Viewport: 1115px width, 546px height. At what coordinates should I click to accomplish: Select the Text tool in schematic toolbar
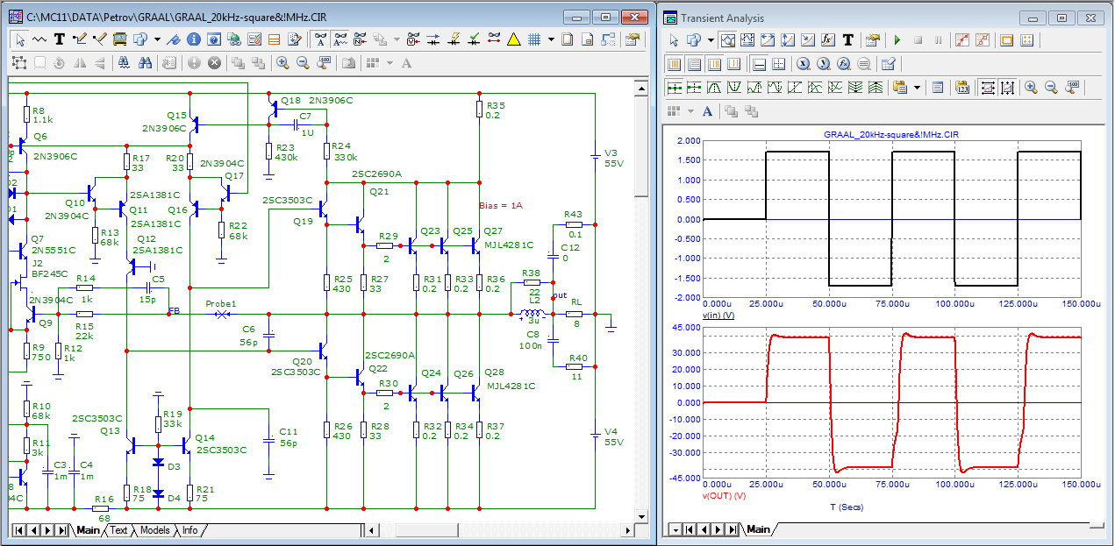(x=60, y=39)
